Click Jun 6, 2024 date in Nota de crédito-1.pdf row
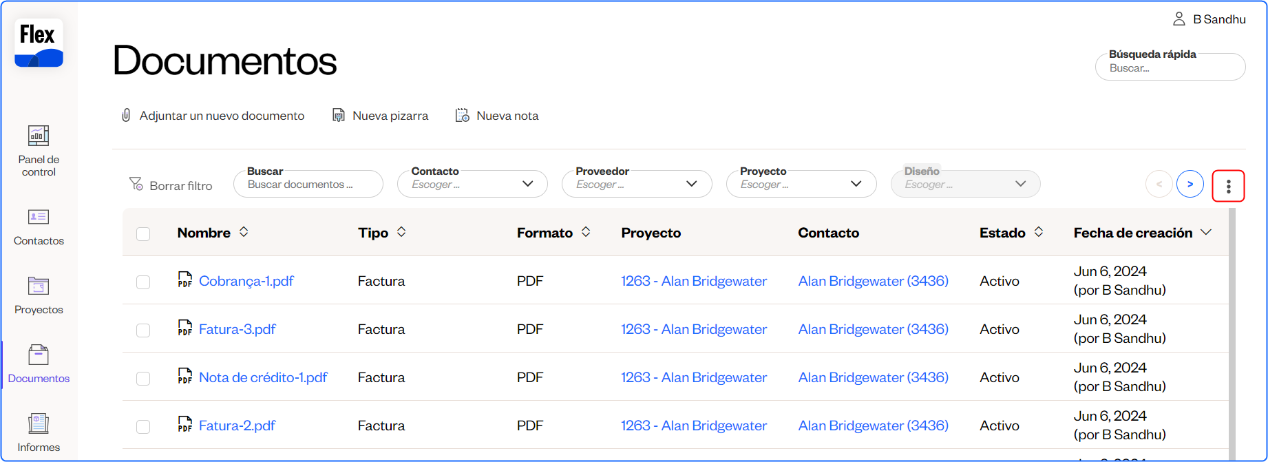The width and height of the screenshot is (1268, 462). [1110, 368]
